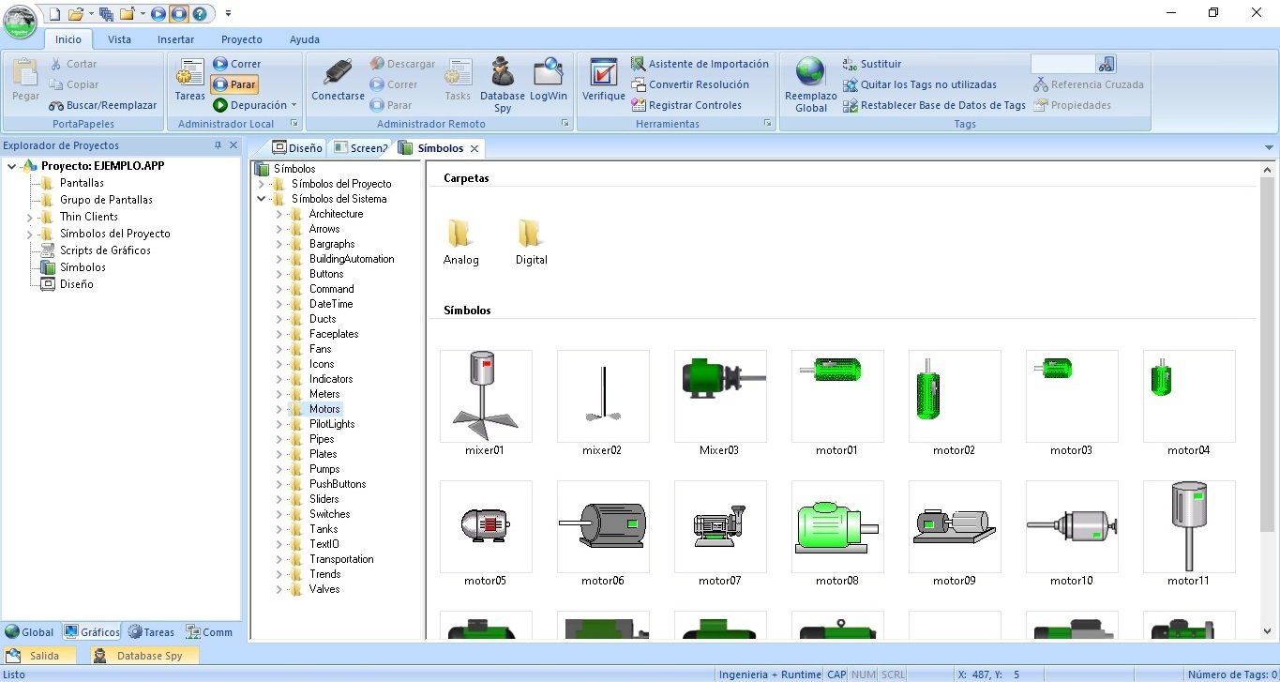Select the Tanks folder
The height and width of the screenshot is (682, 1280).
click(x=324, y=529)
